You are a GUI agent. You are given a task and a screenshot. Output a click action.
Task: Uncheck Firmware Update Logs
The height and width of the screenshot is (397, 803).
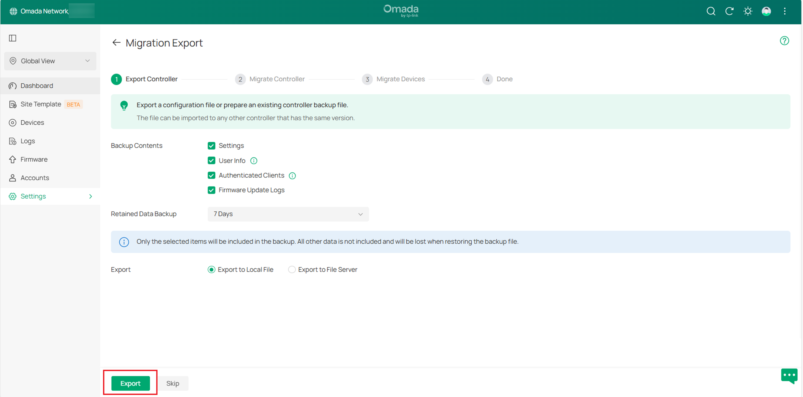click(x=211, y=190)
